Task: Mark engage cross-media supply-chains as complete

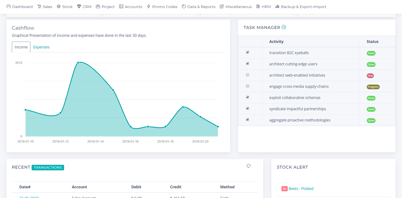Action: point(247,86)
